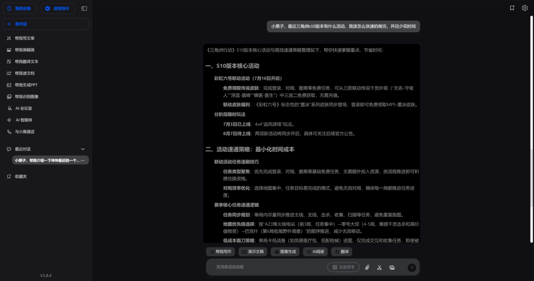Toggle 深度思考 deep thinking mode
The height and width of the screenshot is (281, 534).
pos(343,267)
